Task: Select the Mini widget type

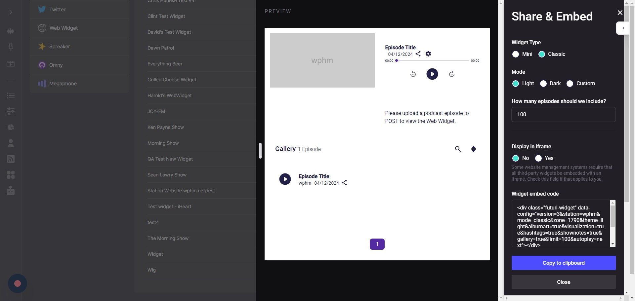Action: 516,54
